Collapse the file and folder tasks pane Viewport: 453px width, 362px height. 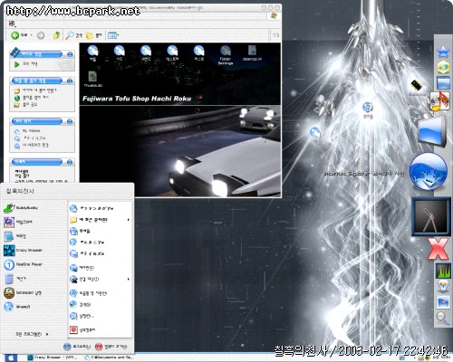pyautogui.click(x=70, y=81)
